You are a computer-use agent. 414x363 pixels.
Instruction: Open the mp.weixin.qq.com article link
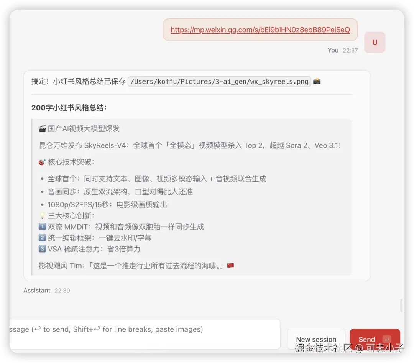click(x=260, y=30)
